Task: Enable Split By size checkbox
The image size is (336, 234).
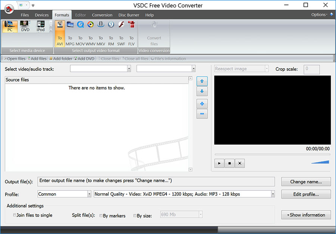Action: click(135, 216)
